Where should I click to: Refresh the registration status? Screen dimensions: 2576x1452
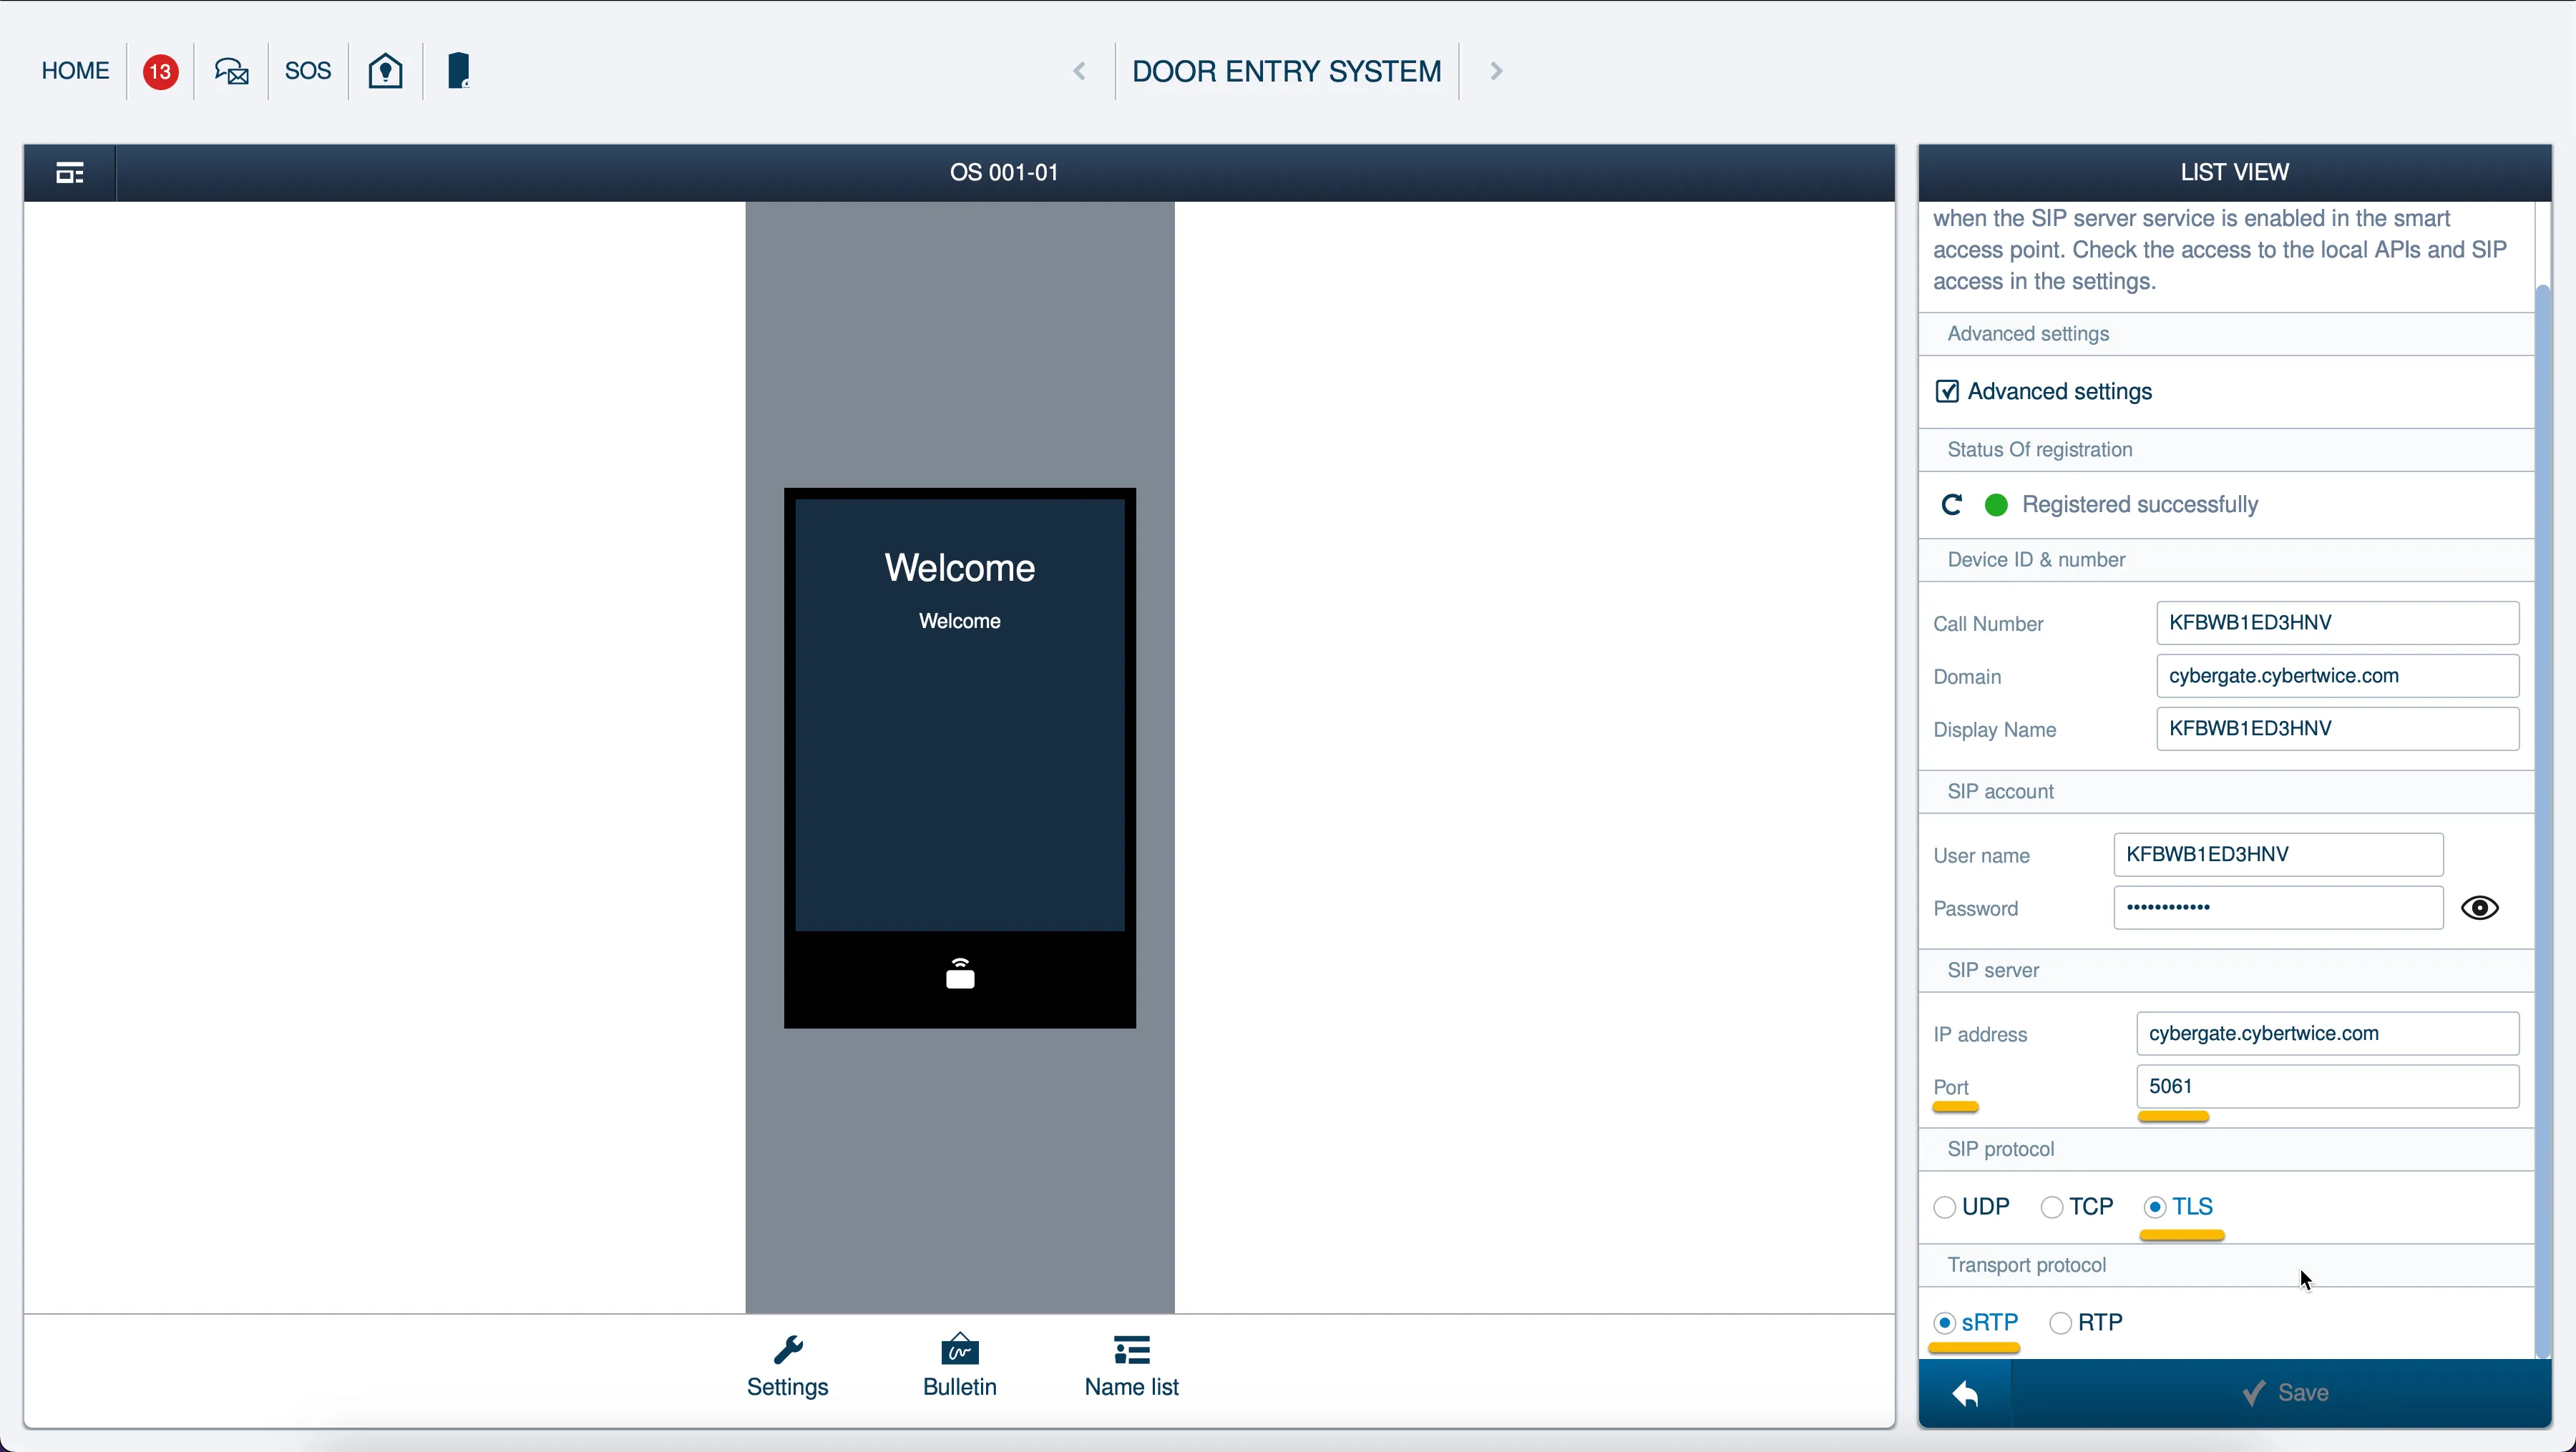click(1951, 505)
